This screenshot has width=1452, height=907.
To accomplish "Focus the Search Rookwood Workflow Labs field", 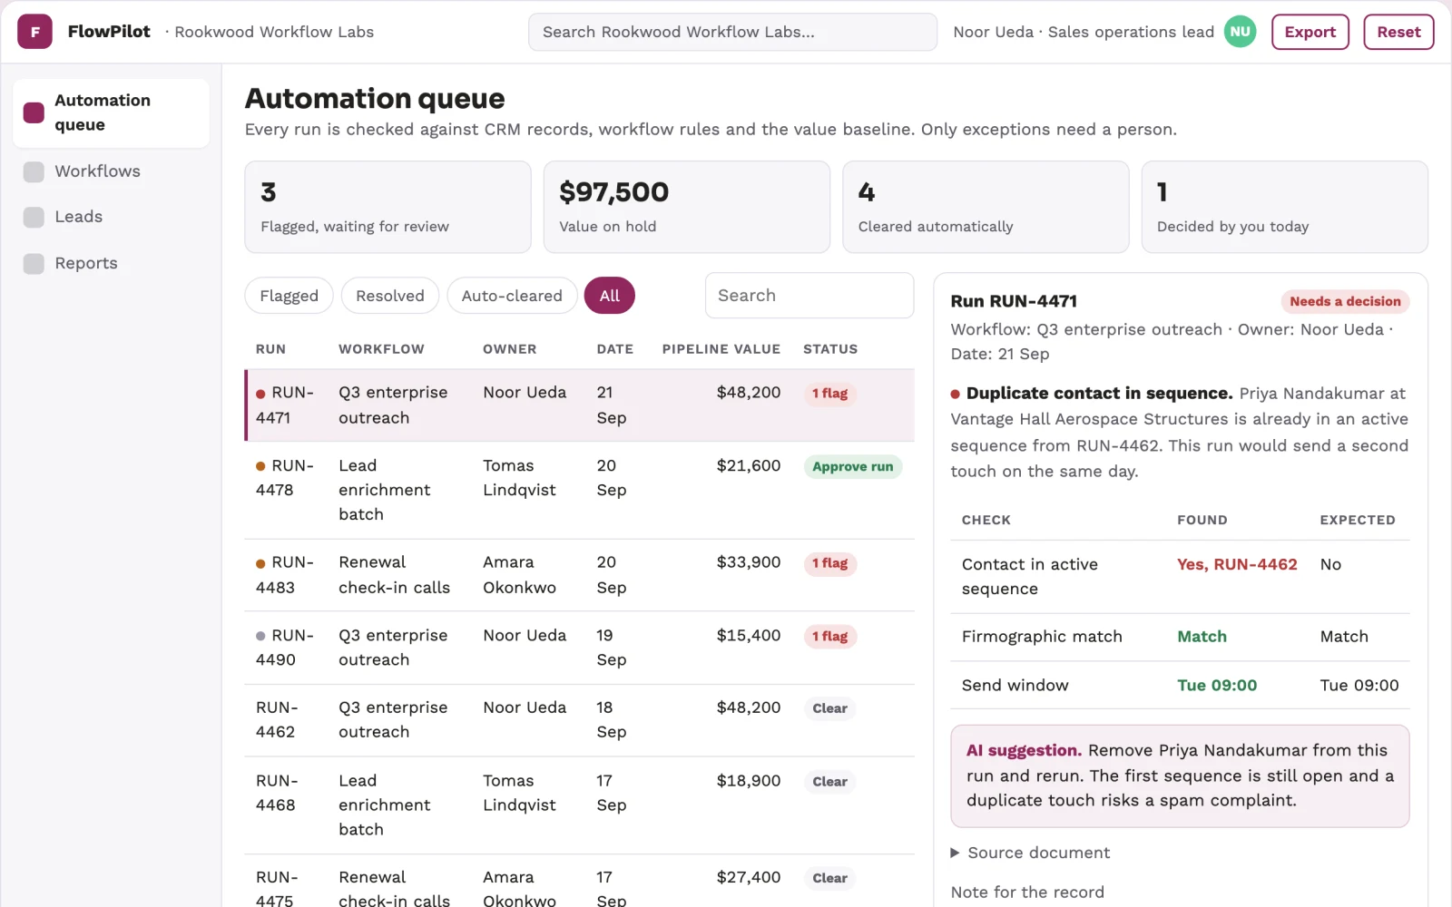I will click(732, 32).
